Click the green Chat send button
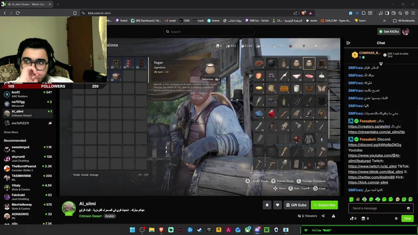Screen dimensions: 418x235 click(407, 218)
